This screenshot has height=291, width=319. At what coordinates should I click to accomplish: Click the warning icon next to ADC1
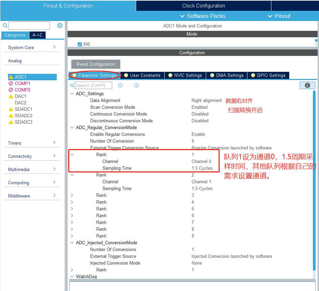pyautogui.click(x=11, y=77)
